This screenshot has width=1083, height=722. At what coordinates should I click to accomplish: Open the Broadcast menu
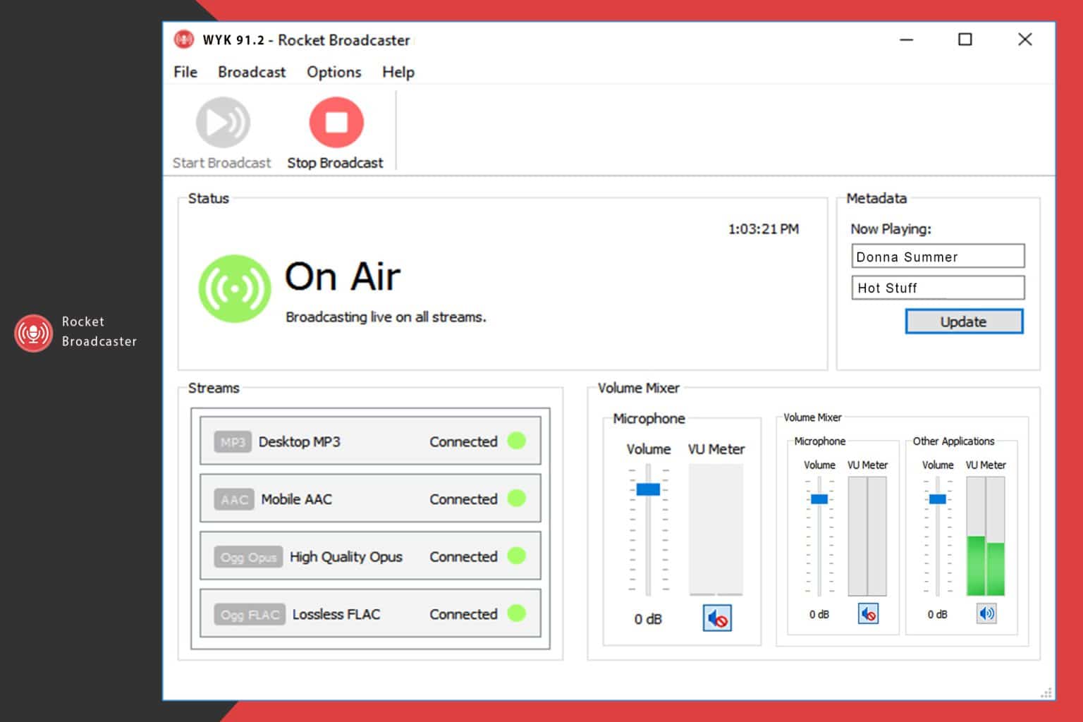251,72
